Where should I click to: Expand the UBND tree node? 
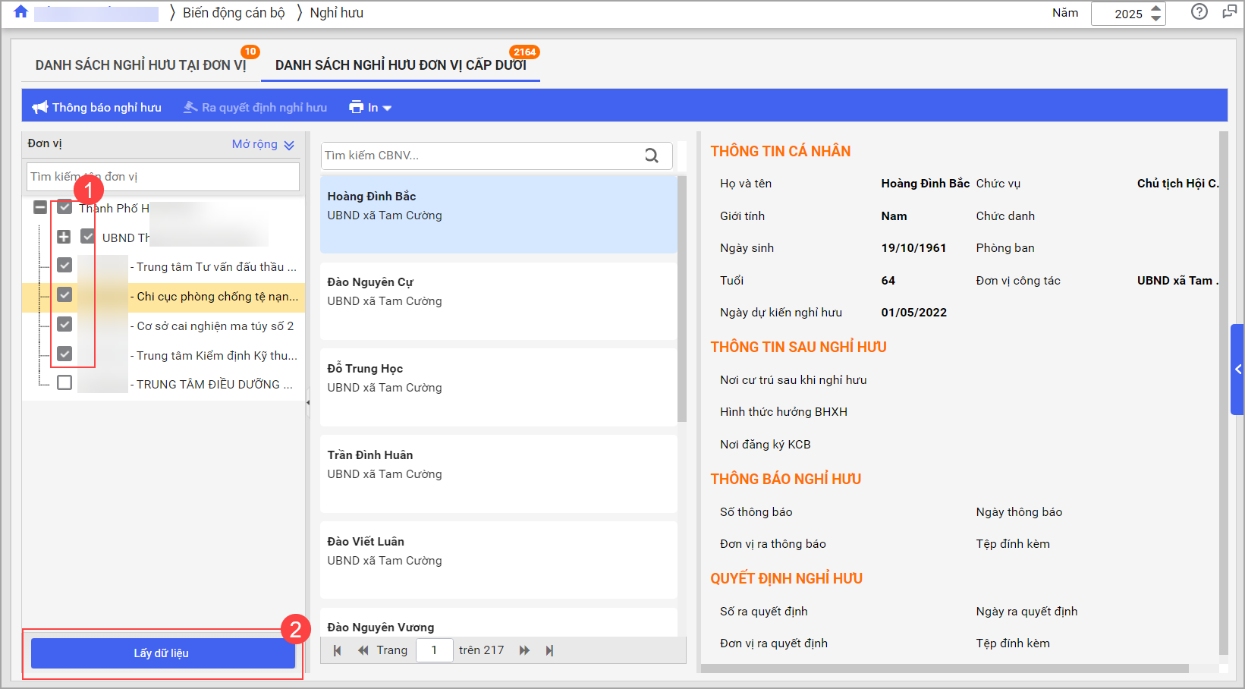tap(64, 237)
